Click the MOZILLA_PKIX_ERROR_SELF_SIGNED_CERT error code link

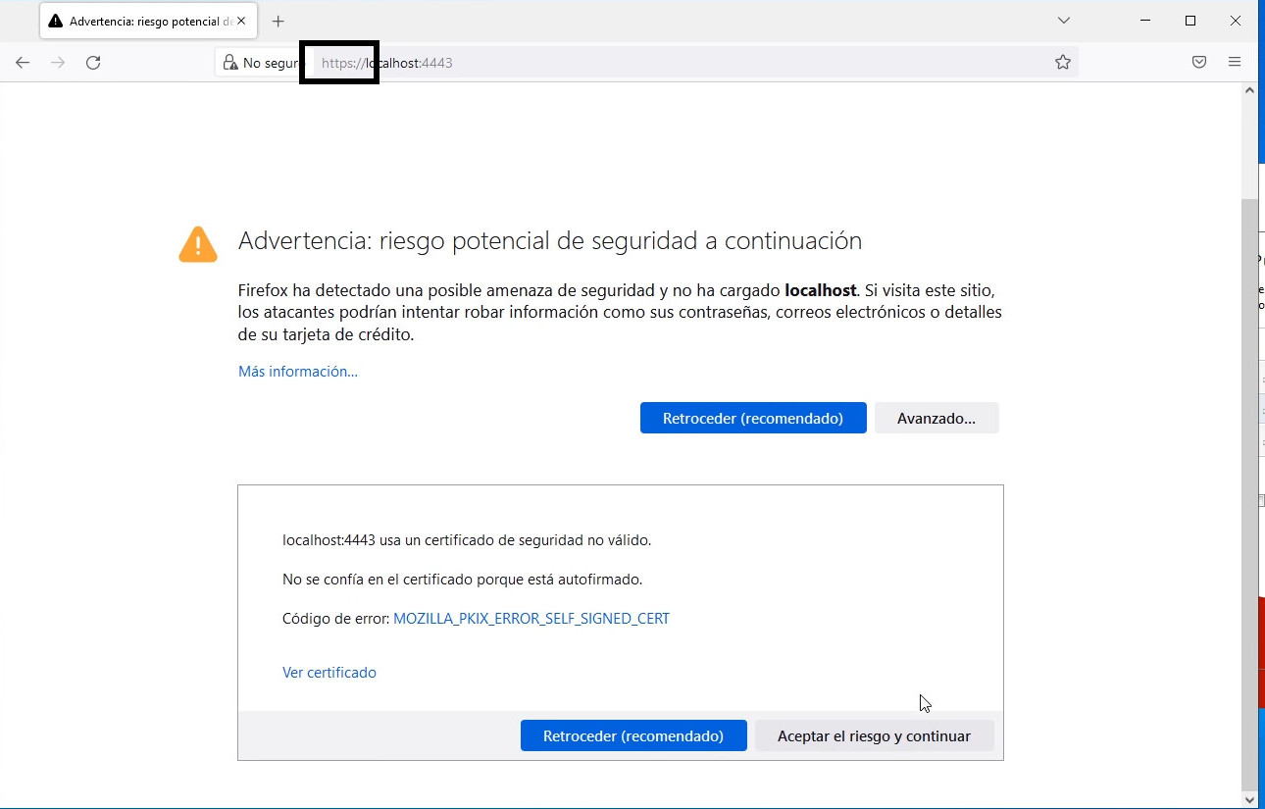point(531,619)
